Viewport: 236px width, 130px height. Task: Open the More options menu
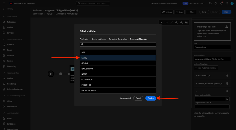tap(191, 12)
